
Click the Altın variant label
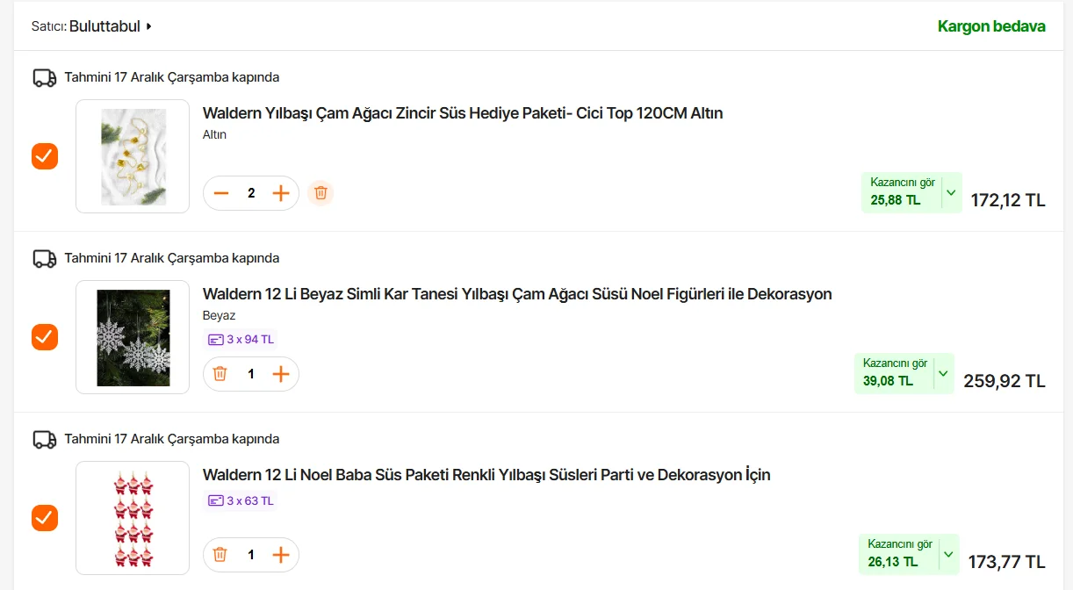pos(214,135)
